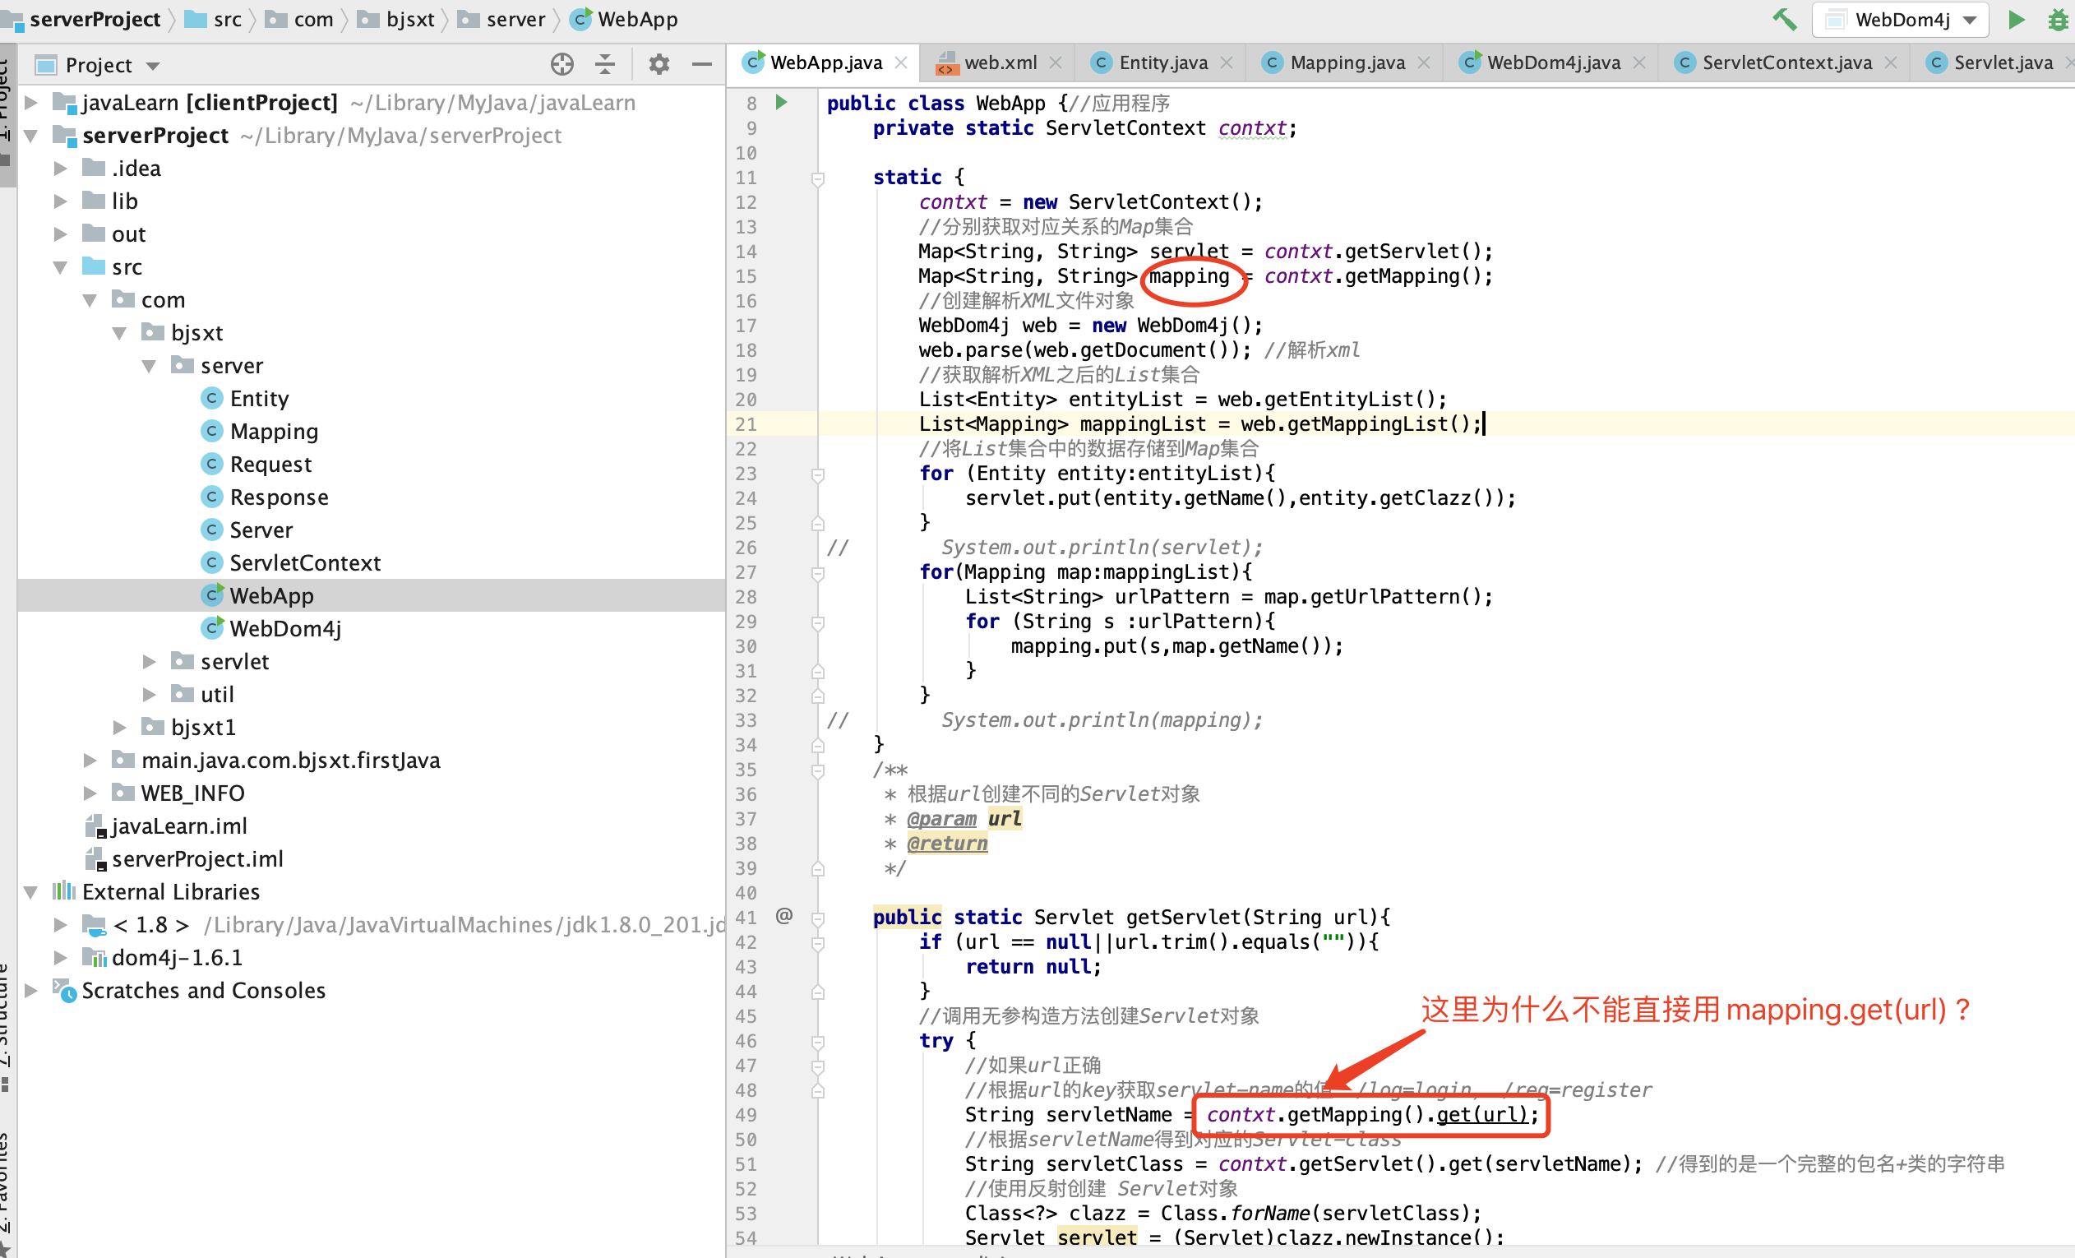2075x1258 pixels.
Task: Select serverProject.iml file
Action: 197,859
